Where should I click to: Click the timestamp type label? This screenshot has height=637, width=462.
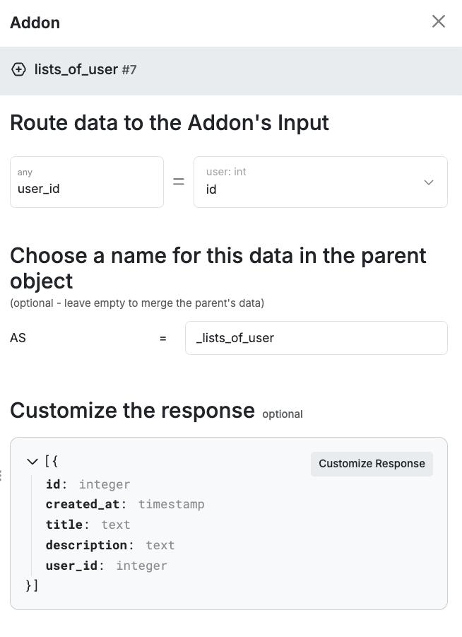coord(172,504)
